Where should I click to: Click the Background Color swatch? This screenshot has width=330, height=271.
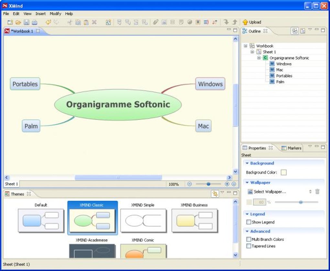point(283,173)
